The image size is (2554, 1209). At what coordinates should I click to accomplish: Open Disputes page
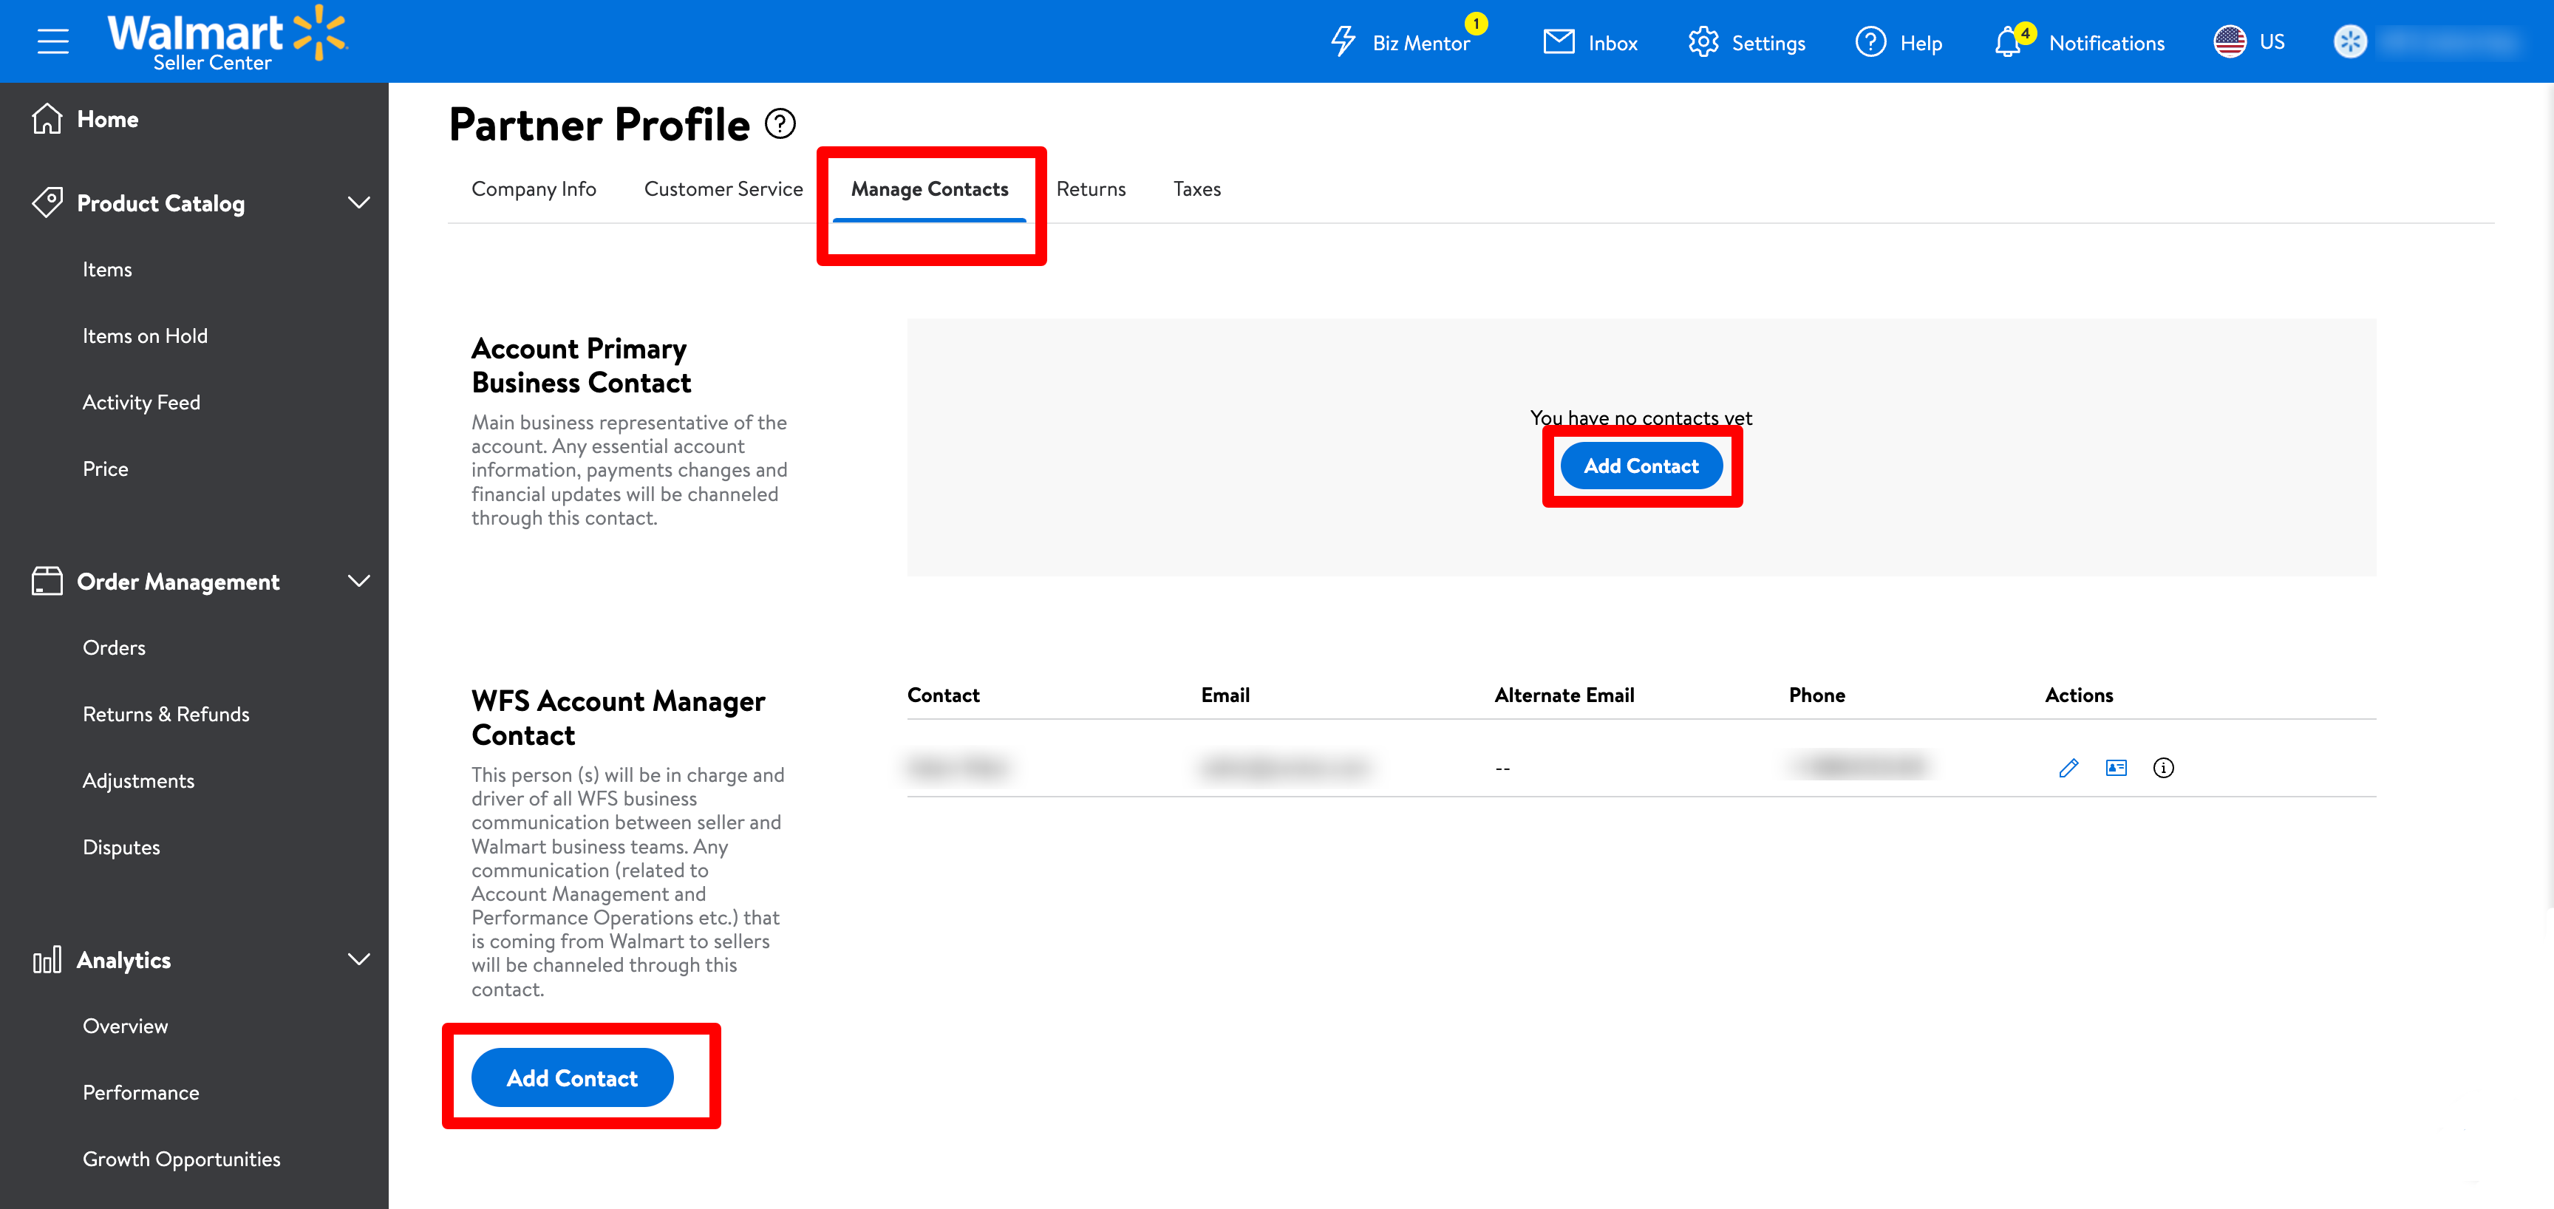tap(121, 847)
